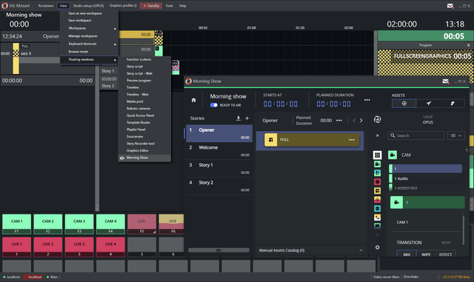Select the telephone template type icon
474x282 pixels.
pyautogui.click(x=377, y=217)
